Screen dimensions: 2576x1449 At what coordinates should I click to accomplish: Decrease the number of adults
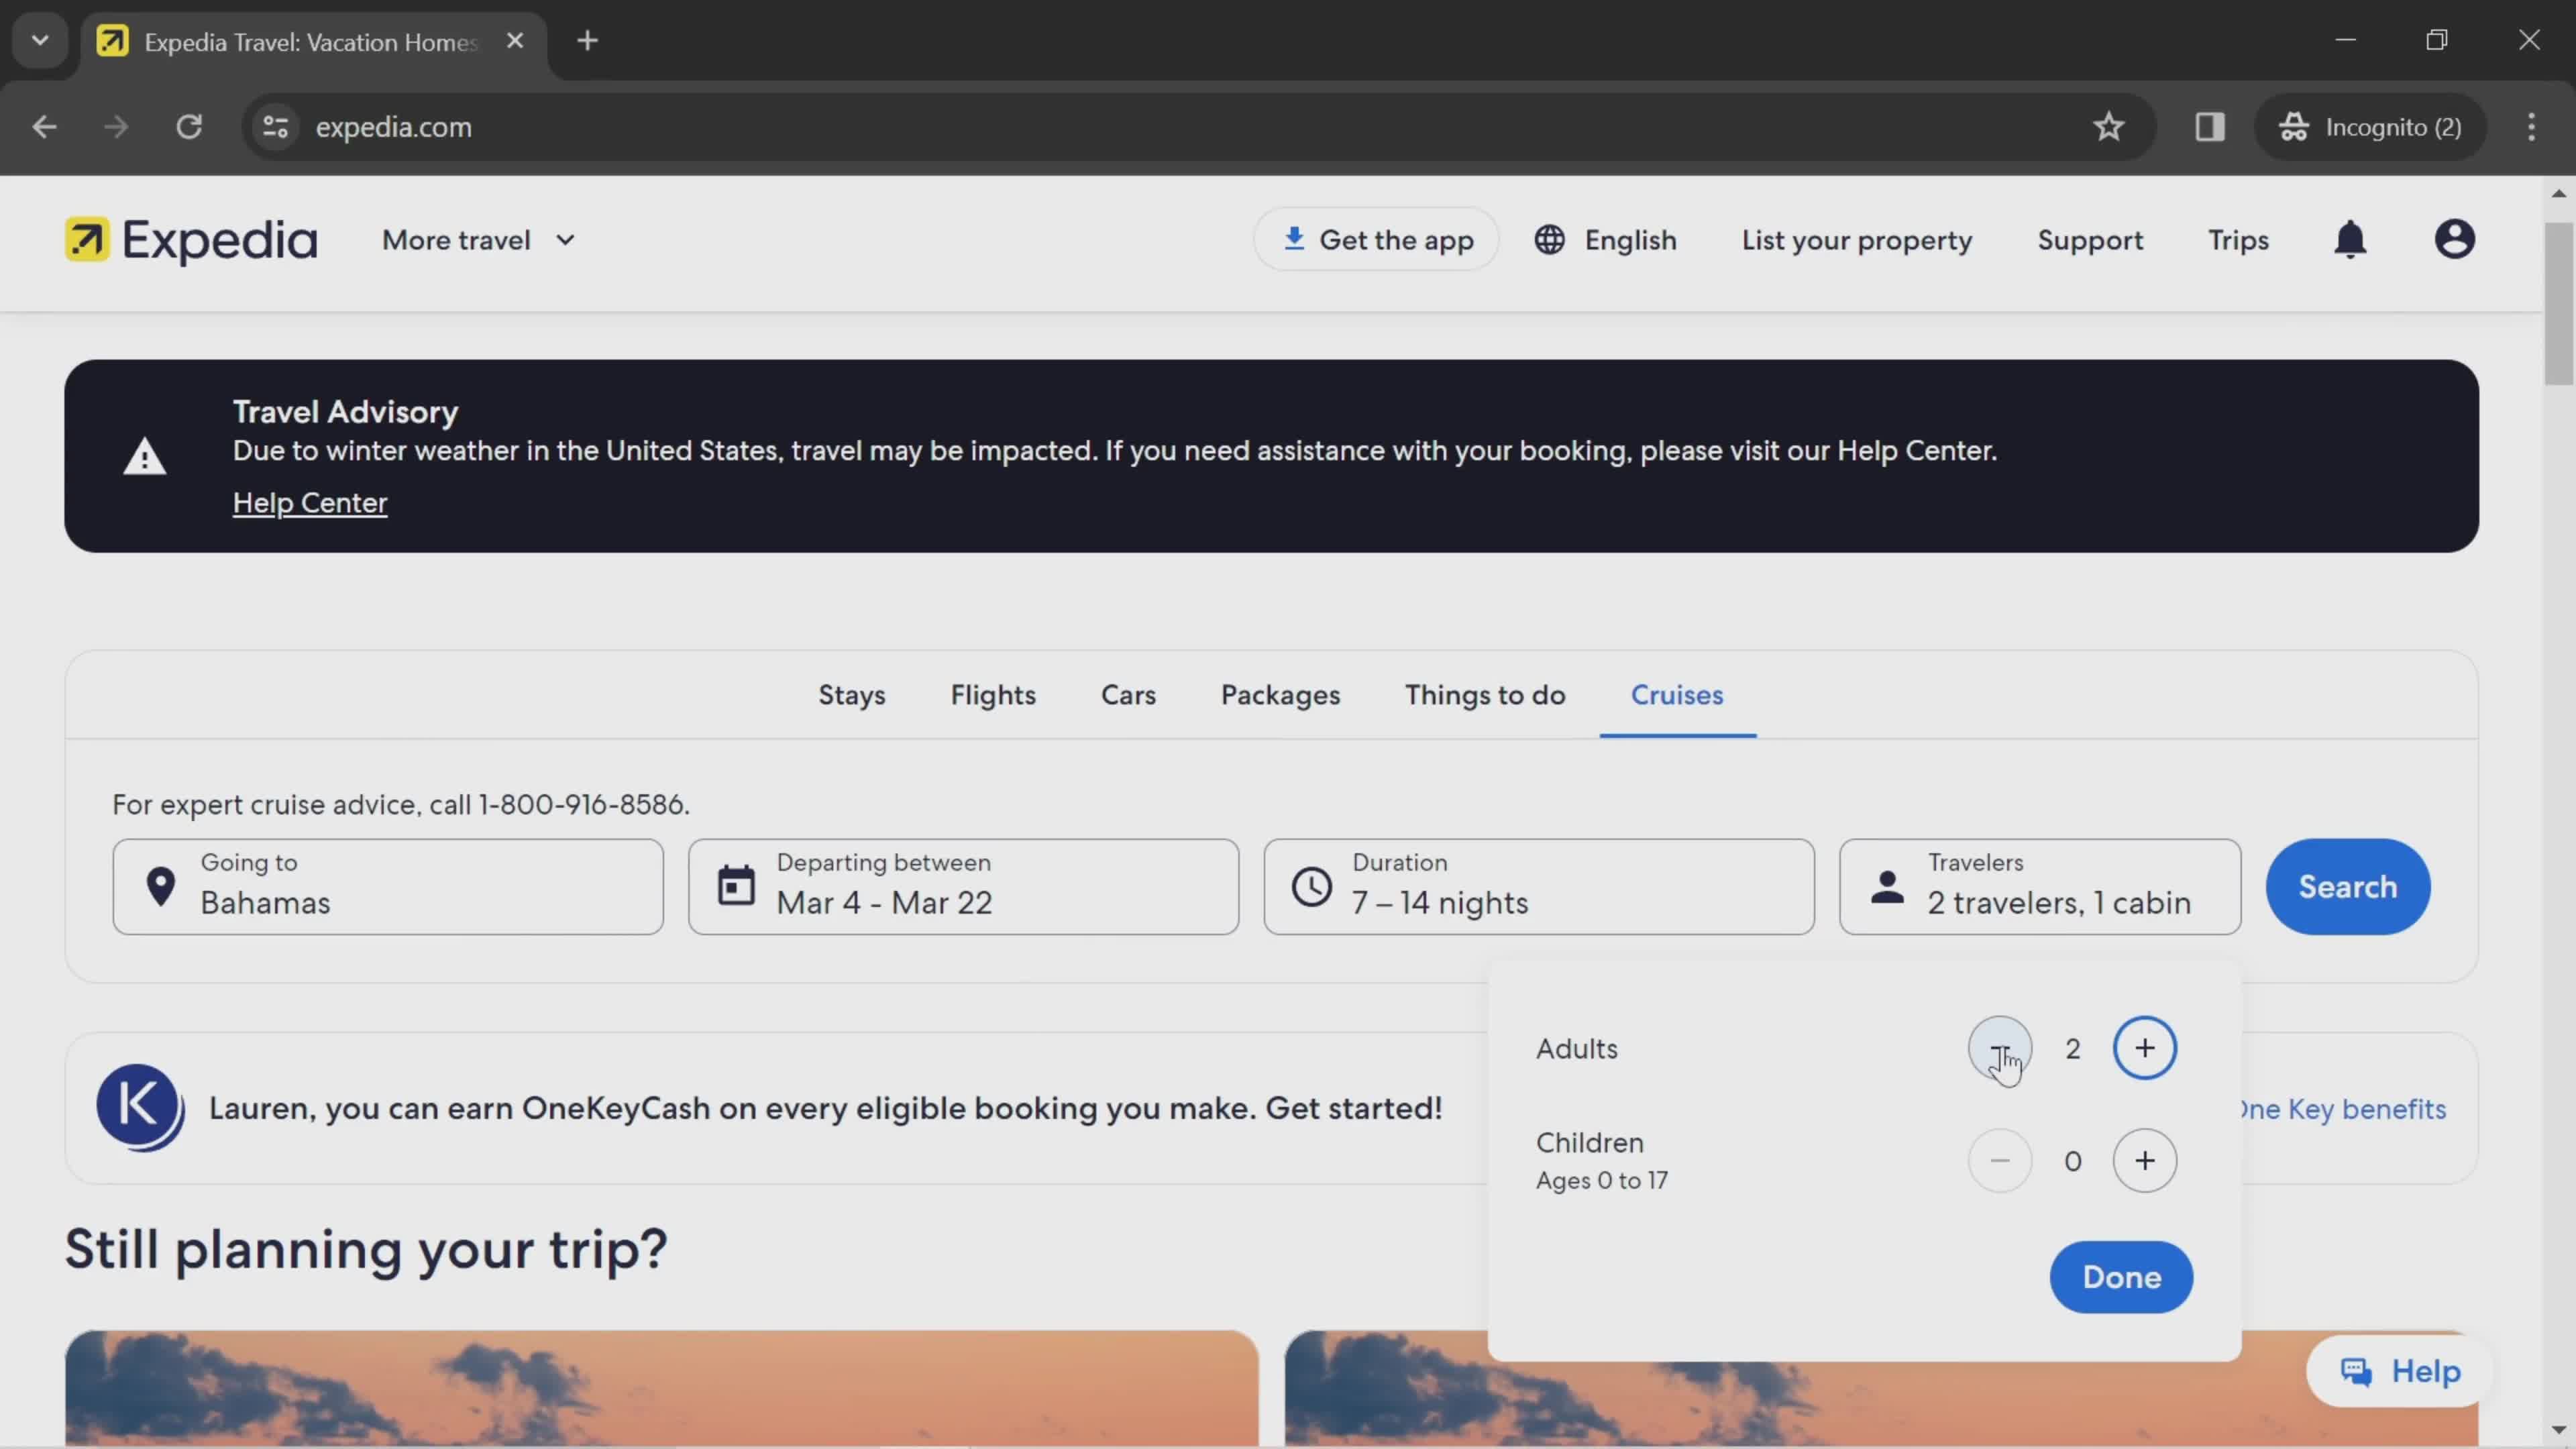(x=2000, y=1048)
